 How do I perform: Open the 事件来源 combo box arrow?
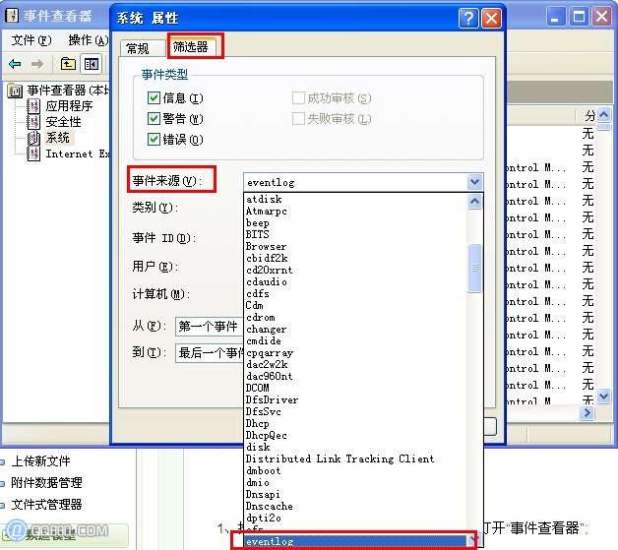coord(474,182)
